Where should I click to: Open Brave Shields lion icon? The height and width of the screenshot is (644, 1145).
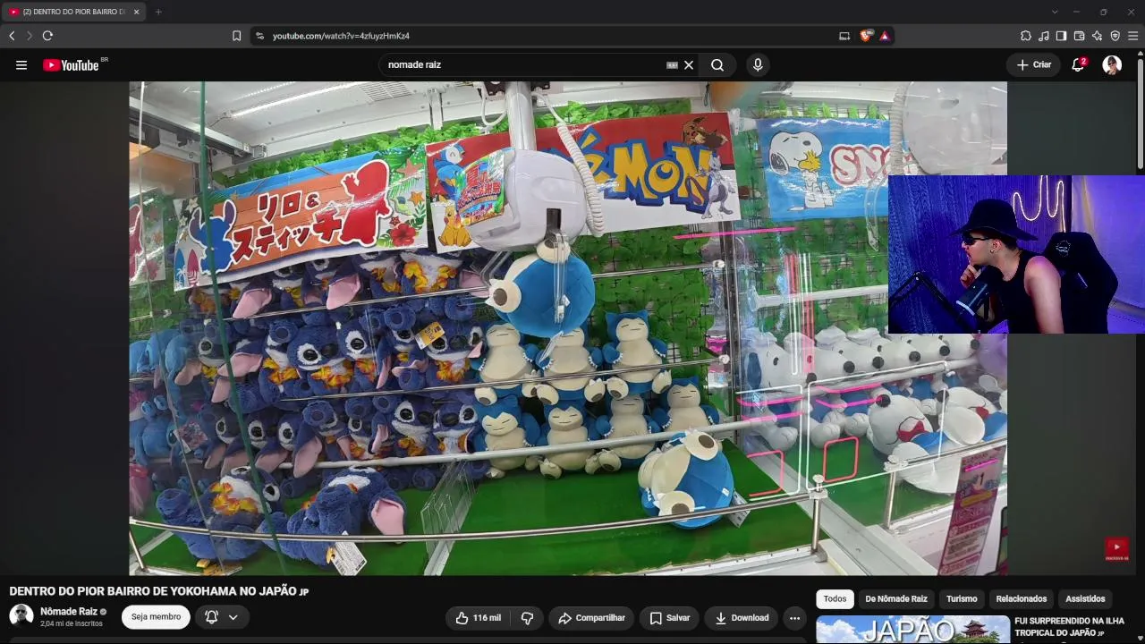pos(865,36)
